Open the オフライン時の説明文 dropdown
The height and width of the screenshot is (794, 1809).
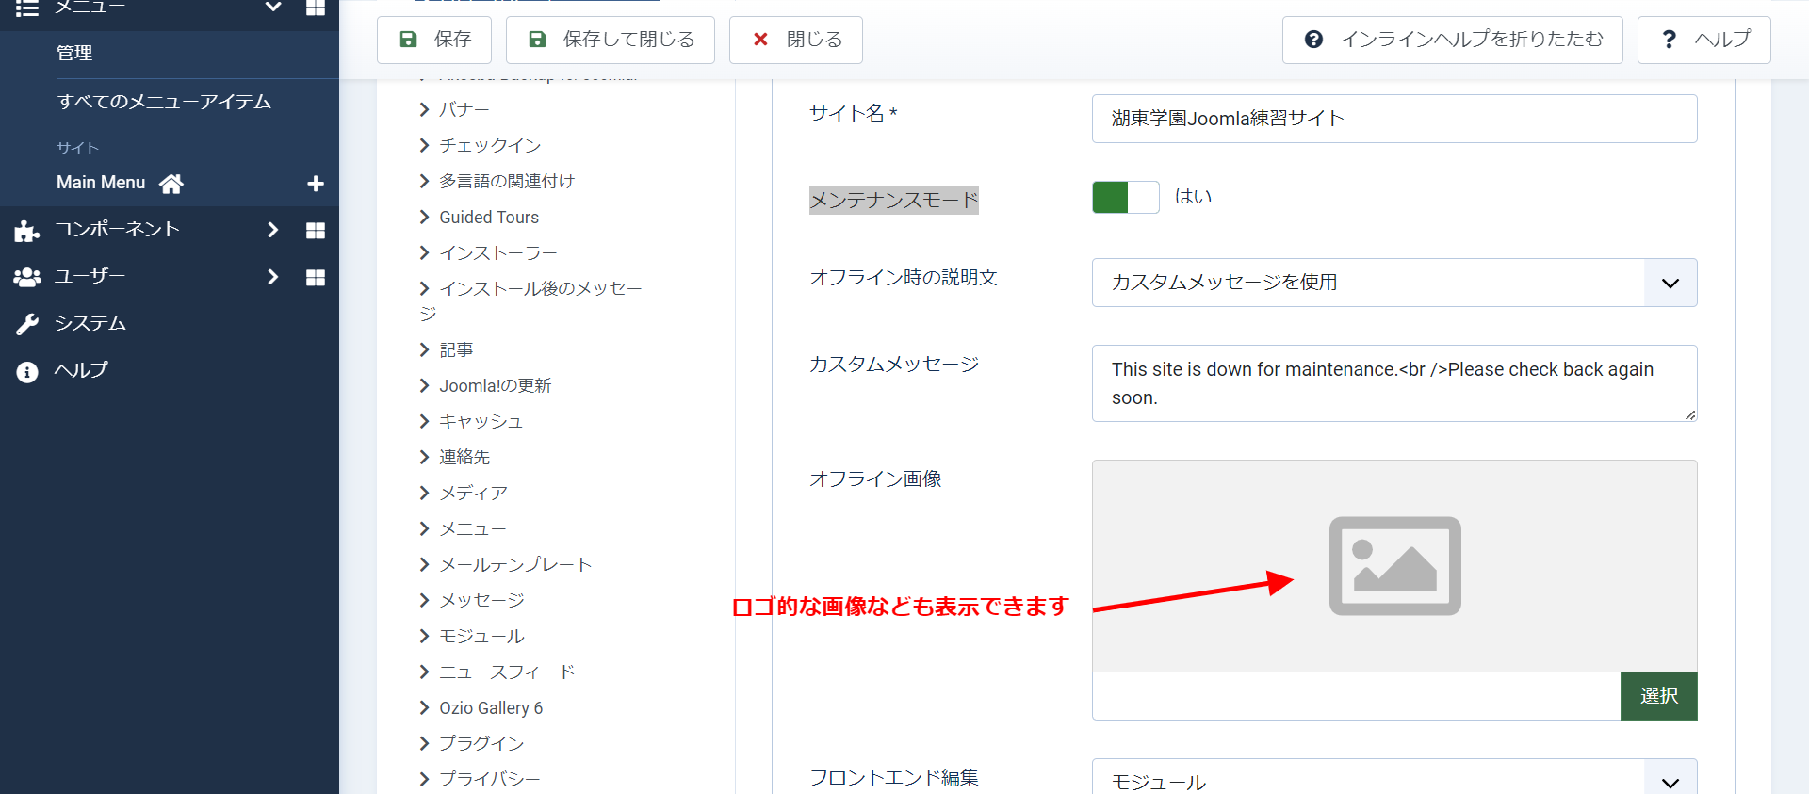point(1393,283)
